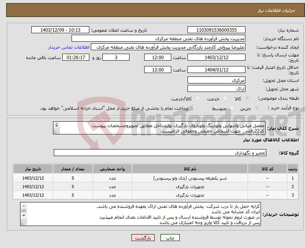The image size is (305, 248).
Task: Click the response deadline date 1403/12/12 field
Action: (x=216, y=57)
